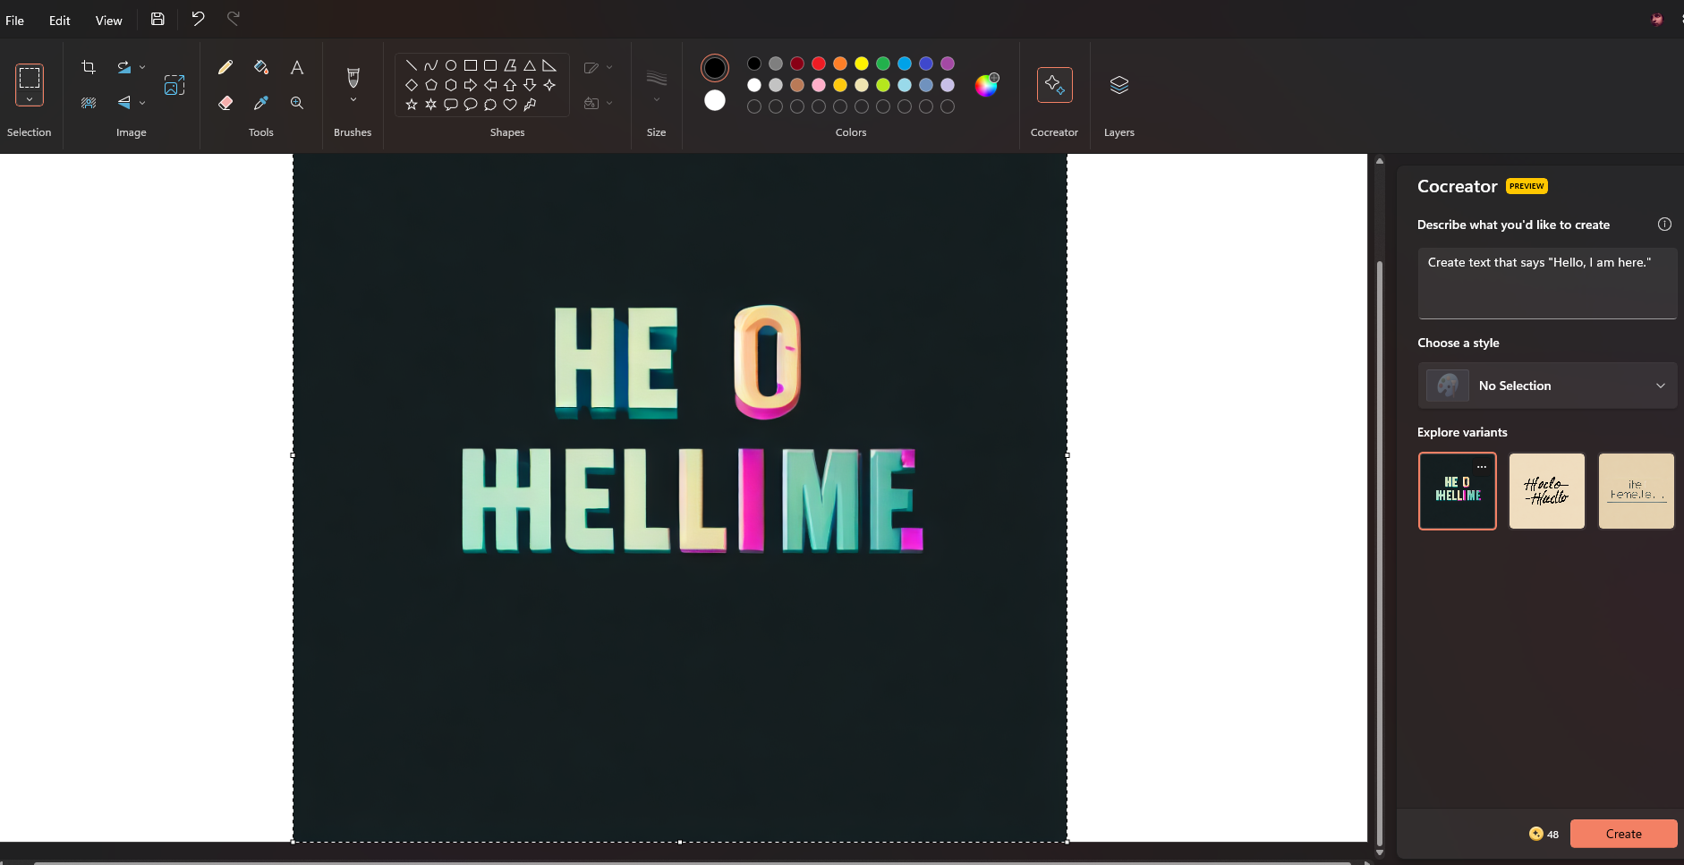Choose the Diamond shape
This screenshot has height=865, width=1684.
(412, 85)
